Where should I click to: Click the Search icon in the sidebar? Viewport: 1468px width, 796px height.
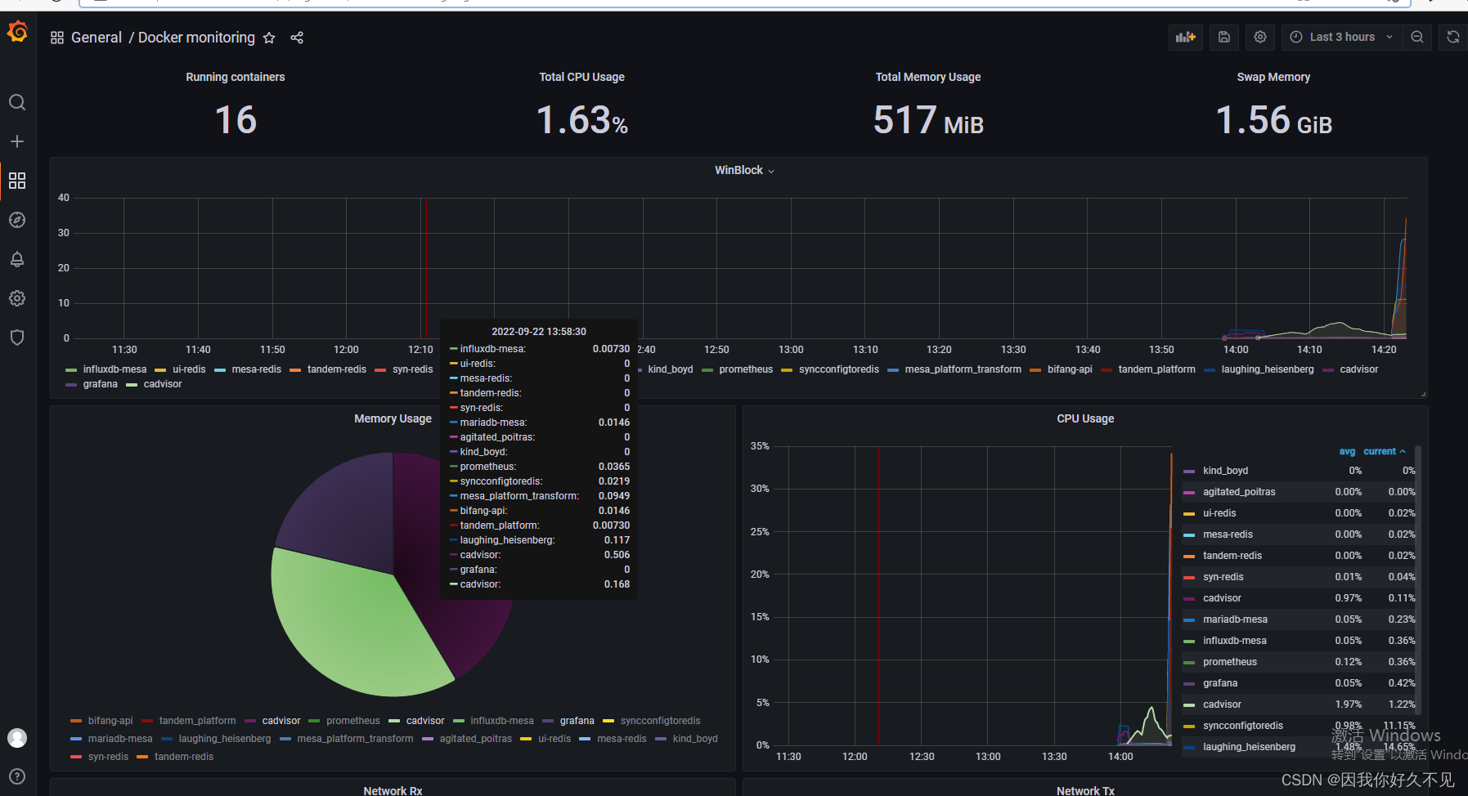pyautogui.click(x=17, y=102)
